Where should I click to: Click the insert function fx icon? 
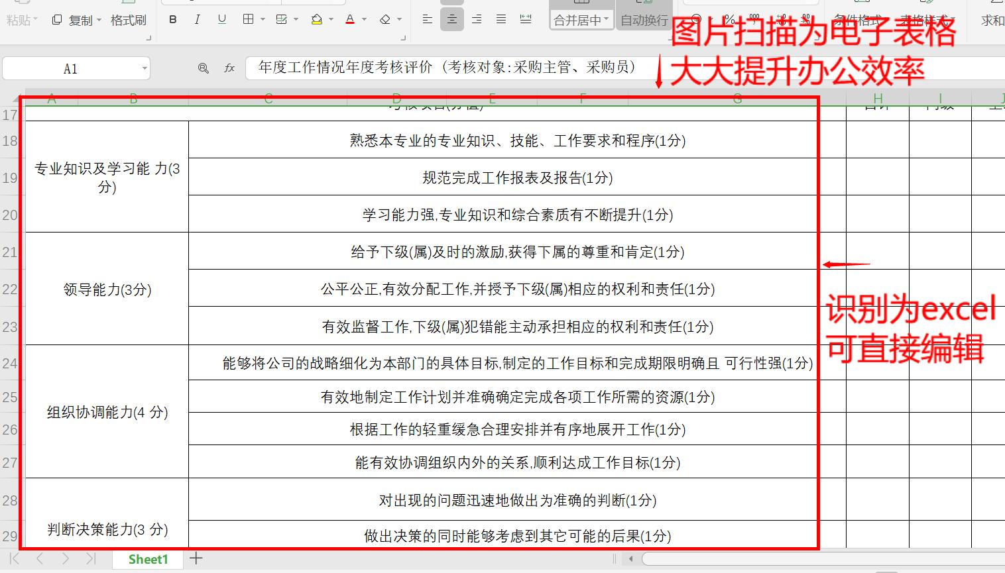pyautogui.click(x=229, y=68)
